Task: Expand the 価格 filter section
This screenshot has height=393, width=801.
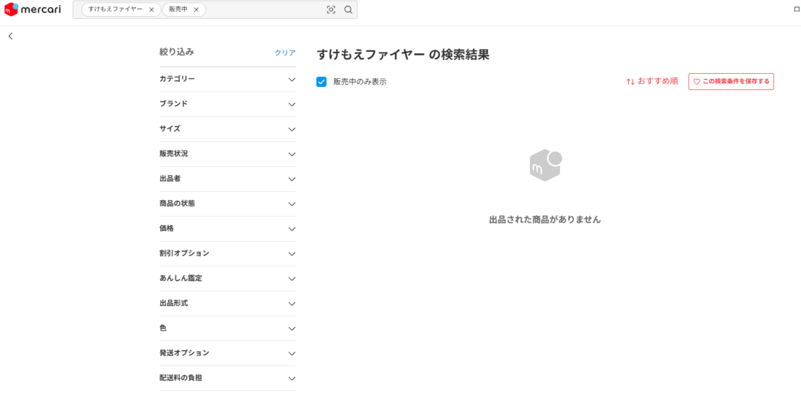Action: [228, 228]
